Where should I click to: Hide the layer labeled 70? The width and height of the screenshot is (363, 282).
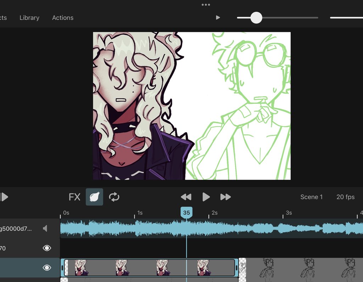tap(47, 248)
